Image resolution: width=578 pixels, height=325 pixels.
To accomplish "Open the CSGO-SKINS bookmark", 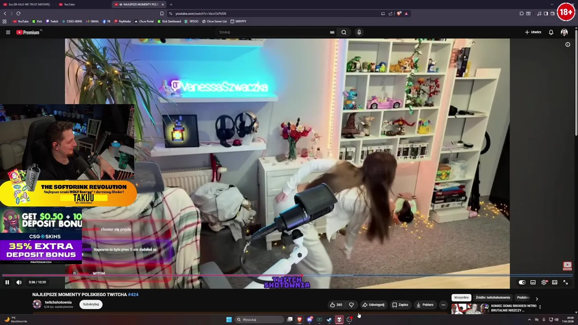I will coord(72,21).
